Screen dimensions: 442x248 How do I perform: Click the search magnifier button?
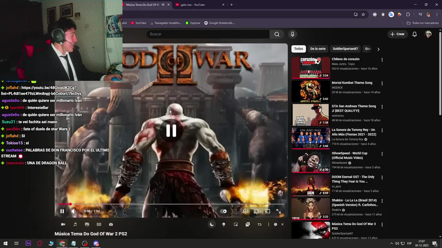click(277, 34)
